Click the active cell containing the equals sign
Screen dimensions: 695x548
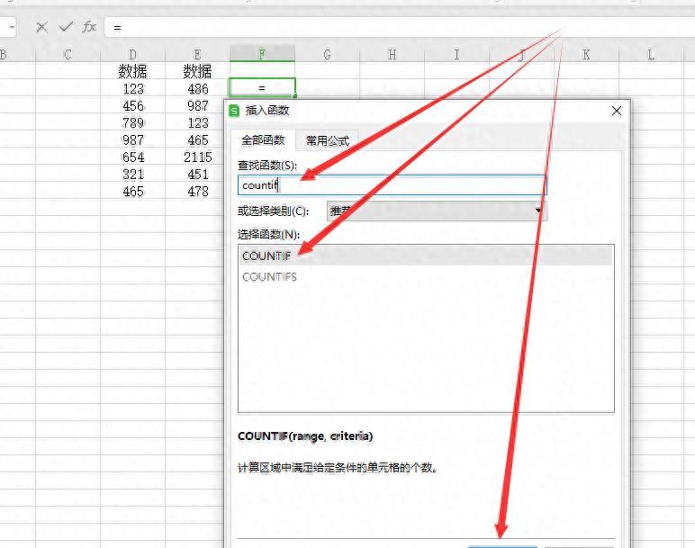(x=262, y=89)
